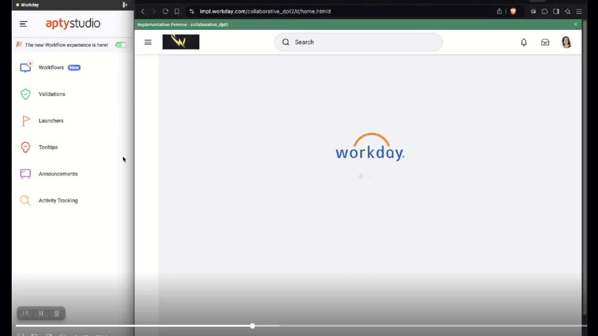Click the edit icon in recording control bar
Viewport: 598px width, 336px height.
tap(26, 314)
